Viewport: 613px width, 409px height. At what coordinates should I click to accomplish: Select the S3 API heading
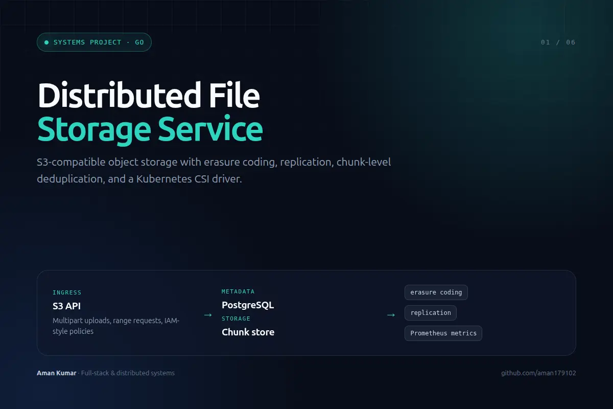(66, 306)
